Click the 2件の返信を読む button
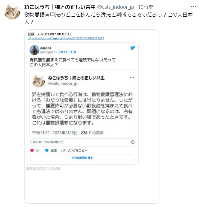 (x=82, y=158)
